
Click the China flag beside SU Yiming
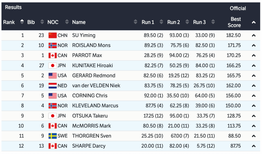52,35
